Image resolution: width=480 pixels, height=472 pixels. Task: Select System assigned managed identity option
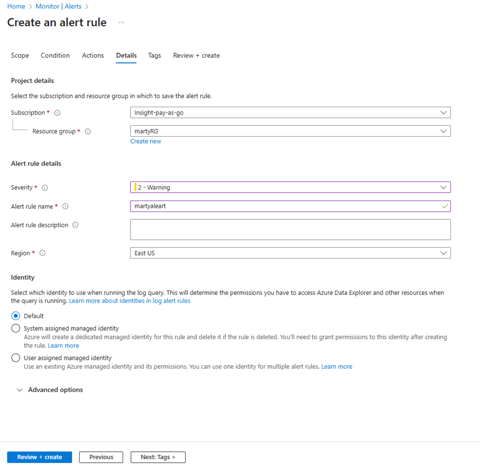pos(16,328)
